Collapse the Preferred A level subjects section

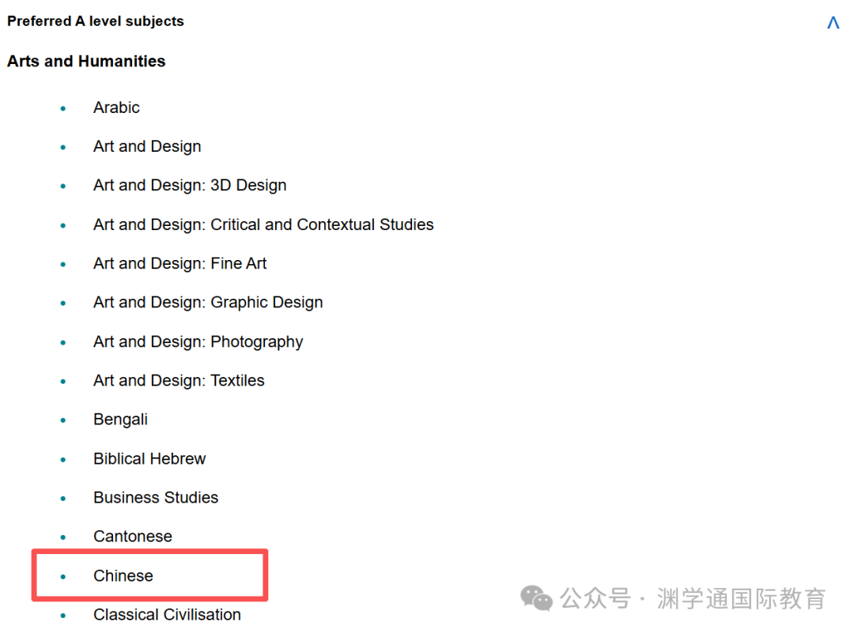(833, 23)
